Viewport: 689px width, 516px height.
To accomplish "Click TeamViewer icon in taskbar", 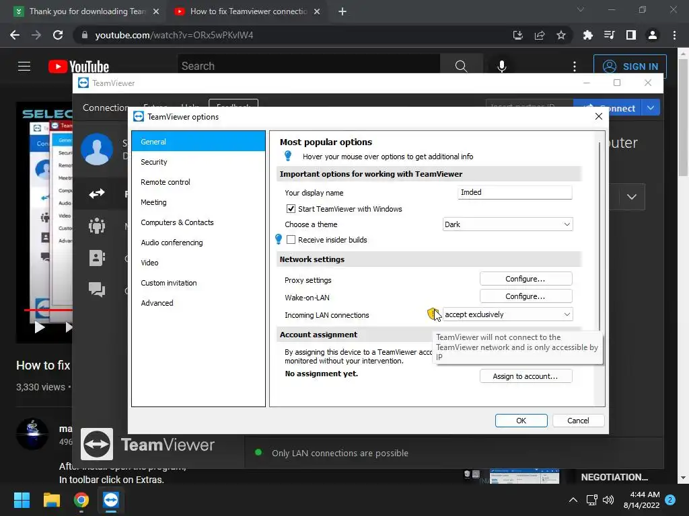I will click(111, 500).
